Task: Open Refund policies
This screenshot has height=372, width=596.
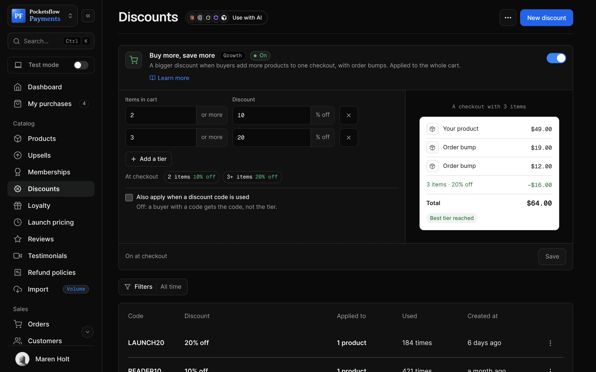Action: point(51,273)
